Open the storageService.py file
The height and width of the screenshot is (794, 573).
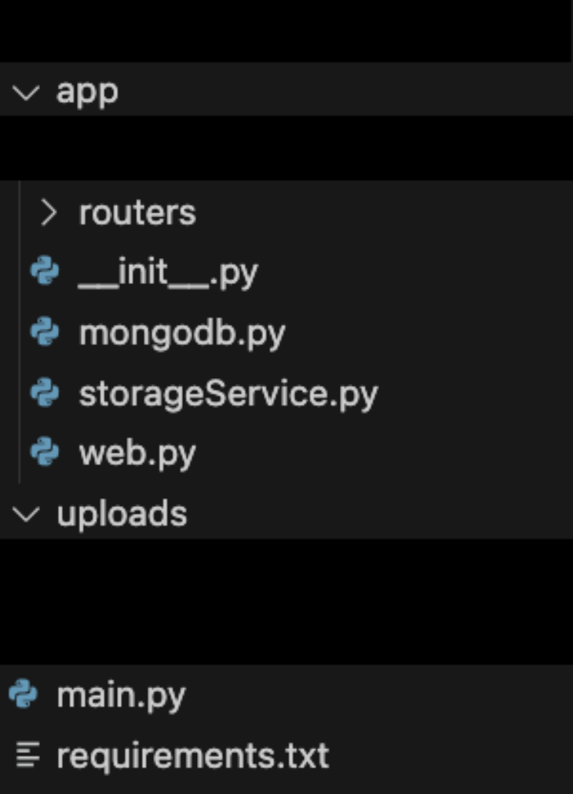pos(228,395)
